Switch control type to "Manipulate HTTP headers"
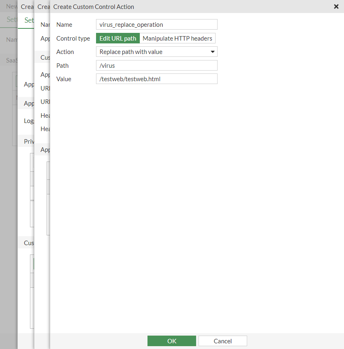 tap(177, 38)
